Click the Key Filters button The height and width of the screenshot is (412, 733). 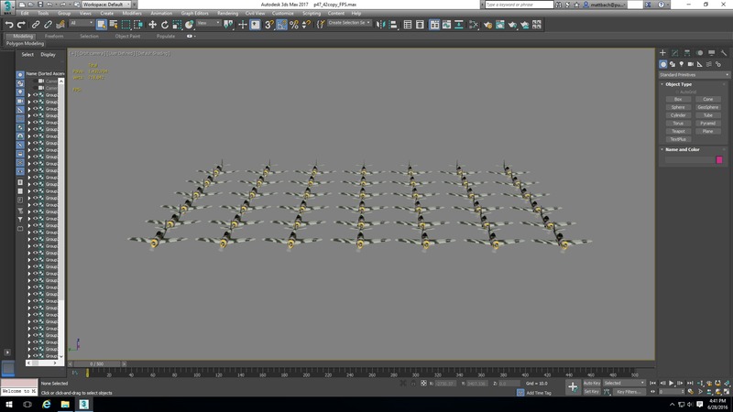(628, 392)
